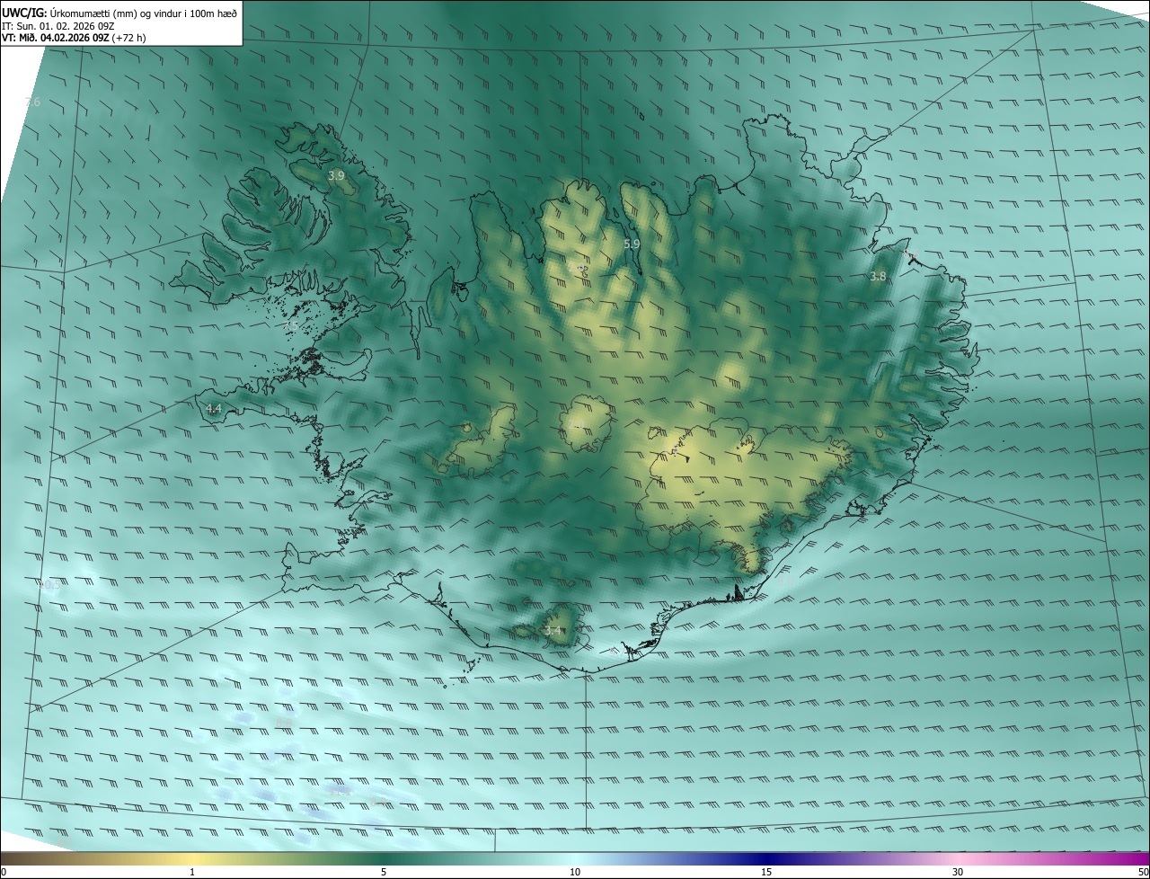Click the 5.9 value label in north Iceland
The image size is (1150, 879).
pyautogui.click(x=632, y=244)
